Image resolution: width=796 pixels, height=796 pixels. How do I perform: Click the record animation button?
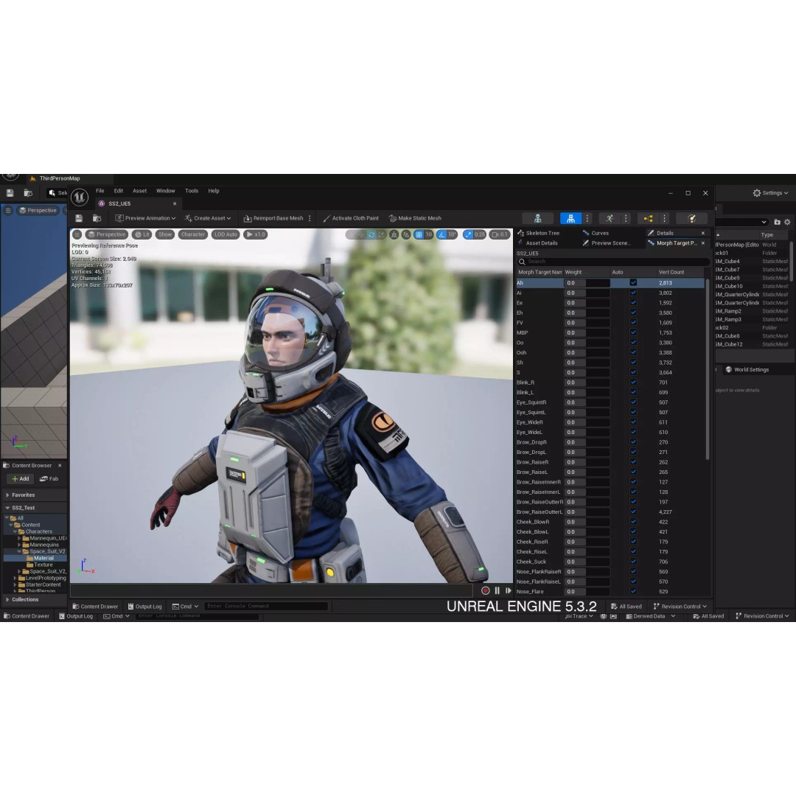pyautogui.click(x=485, y=590)
